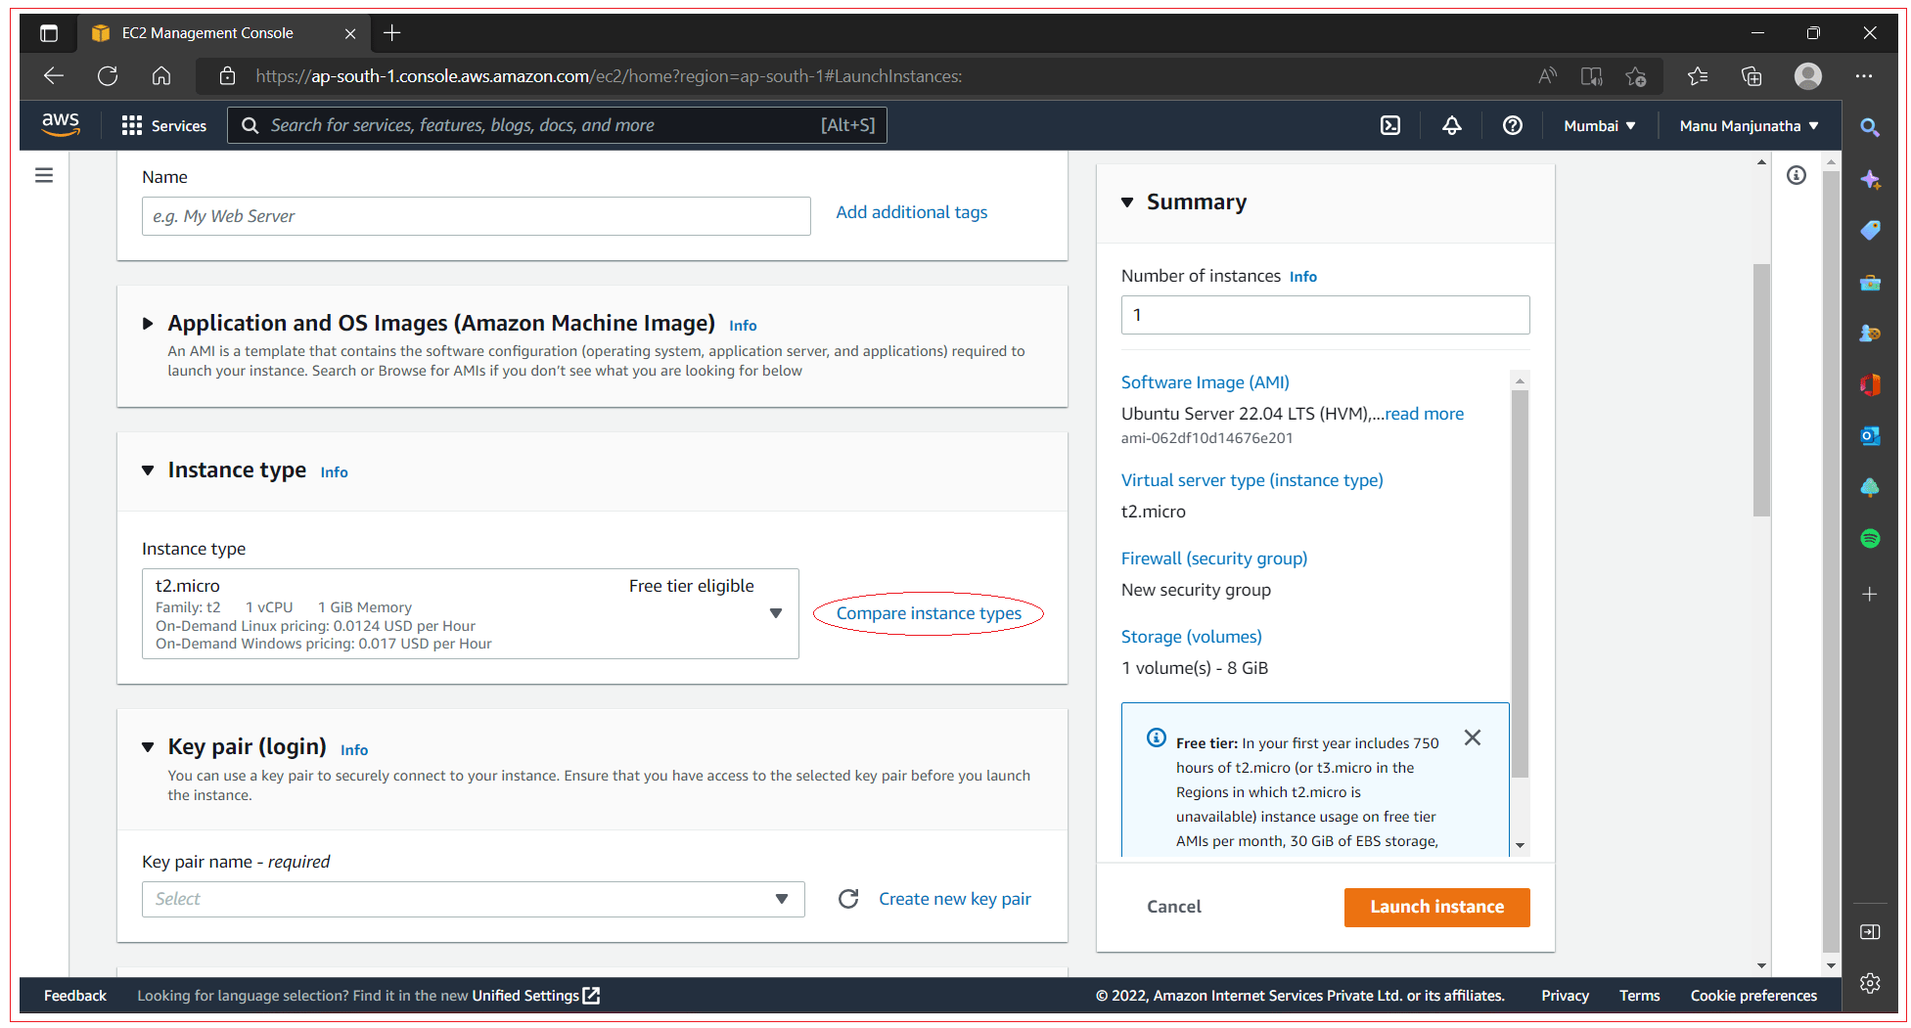Toggle the hamburger navigation menu
This screenshot has height=1028, width=1911.
click(44, 174)
